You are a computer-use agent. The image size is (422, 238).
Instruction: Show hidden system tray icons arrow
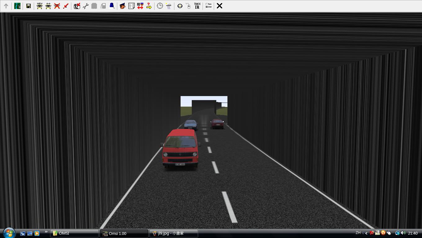[x=366, y=233]
